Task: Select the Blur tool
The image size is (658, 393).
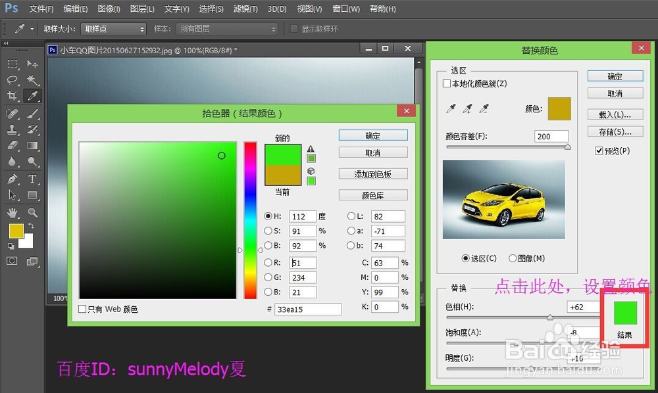Action: [12, 162]
